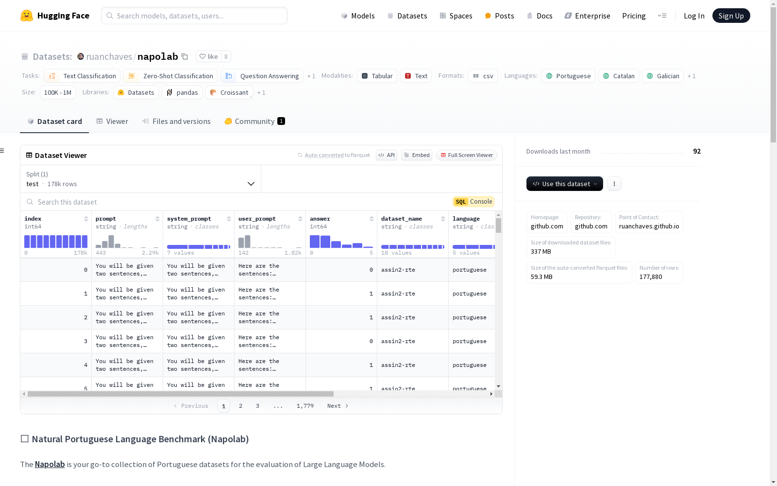Filter by the Catalan language tag
Image resolution: width=777 pixels, height=486 pixels.
point(619,76)
